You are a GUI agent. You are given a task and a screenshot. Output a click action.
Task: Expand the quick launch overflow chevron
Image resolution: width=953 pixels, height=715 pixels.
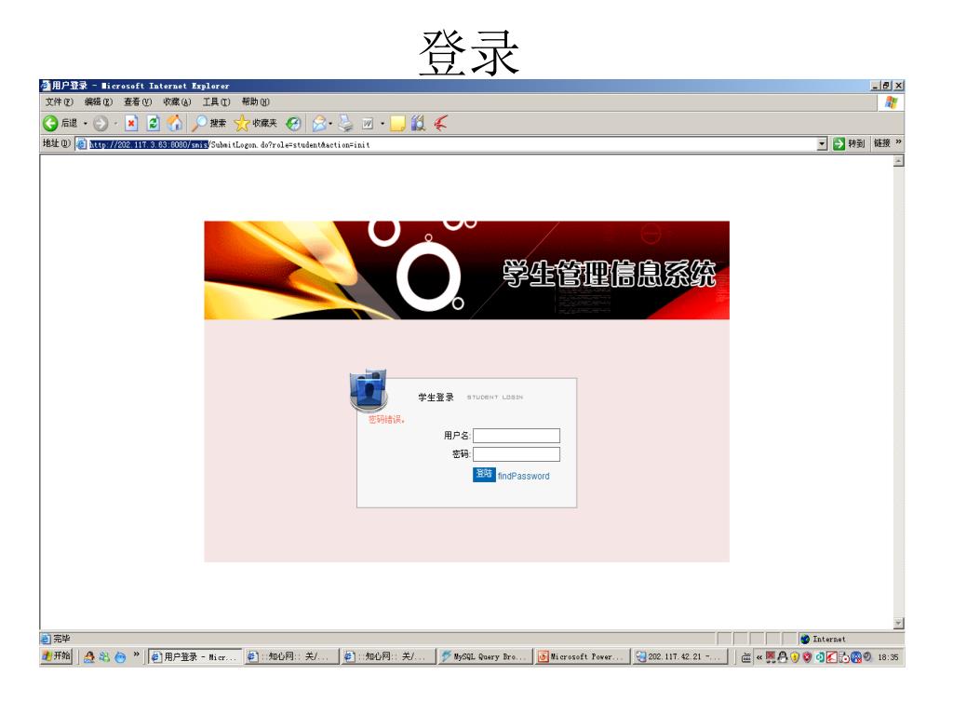[136, 654]
